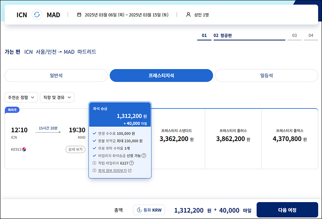Change currency with 통화 KRW button
322x219 pixels.
[149, 210]
